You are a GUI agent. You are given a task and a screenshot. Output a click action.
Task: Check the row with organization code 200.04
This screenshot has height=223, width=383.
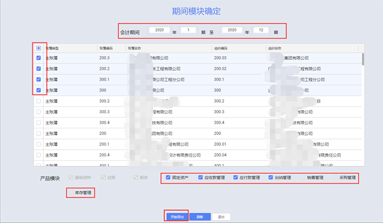coord(39,155)
